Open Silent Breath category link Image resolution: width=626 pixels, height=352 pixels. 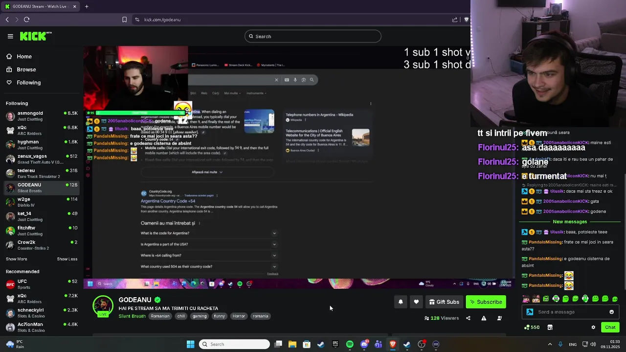coord(132,316)
